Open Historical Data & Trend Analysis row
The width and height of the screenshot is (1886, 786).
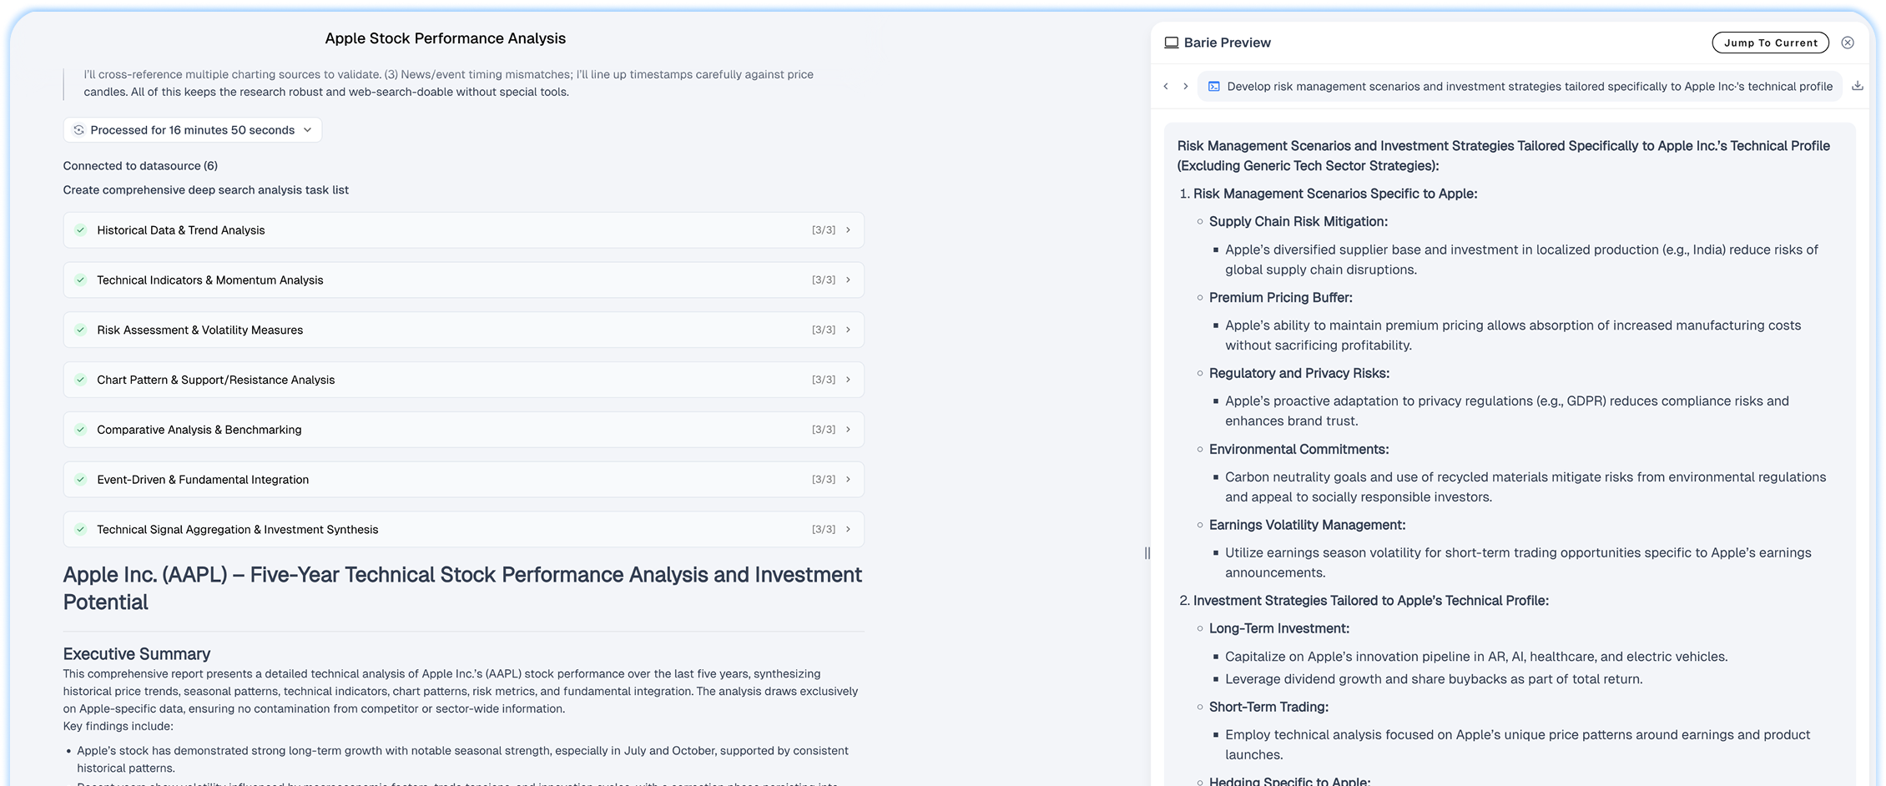tap(181, 230)
